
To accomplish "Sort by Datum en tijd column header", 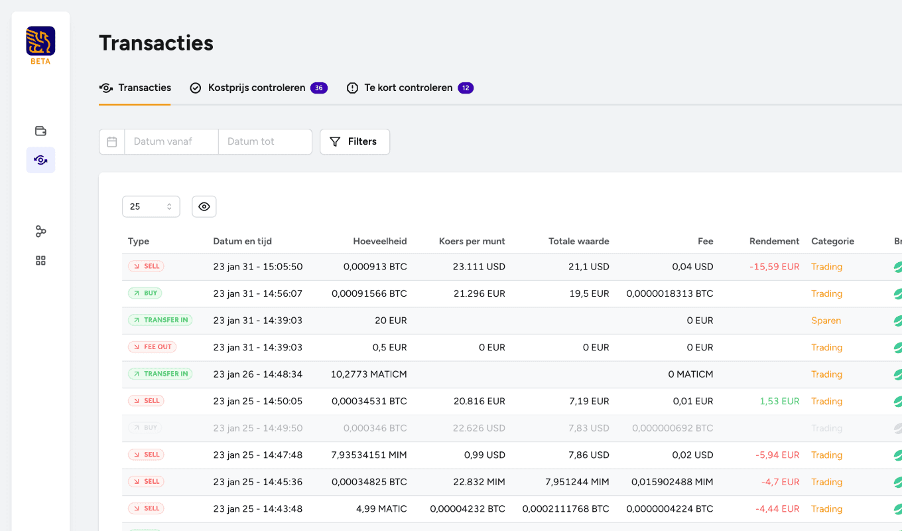I will pos(242,241).
